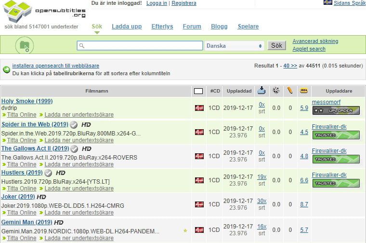Open Holy Smoke (1999) title link
This screenshot has height=243, width=366.
pos(27,101)
